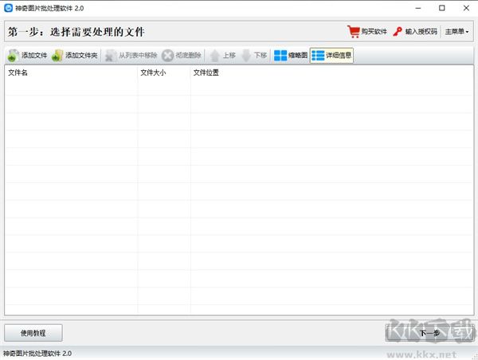Open the 使用教程 tutorial button

33,333
